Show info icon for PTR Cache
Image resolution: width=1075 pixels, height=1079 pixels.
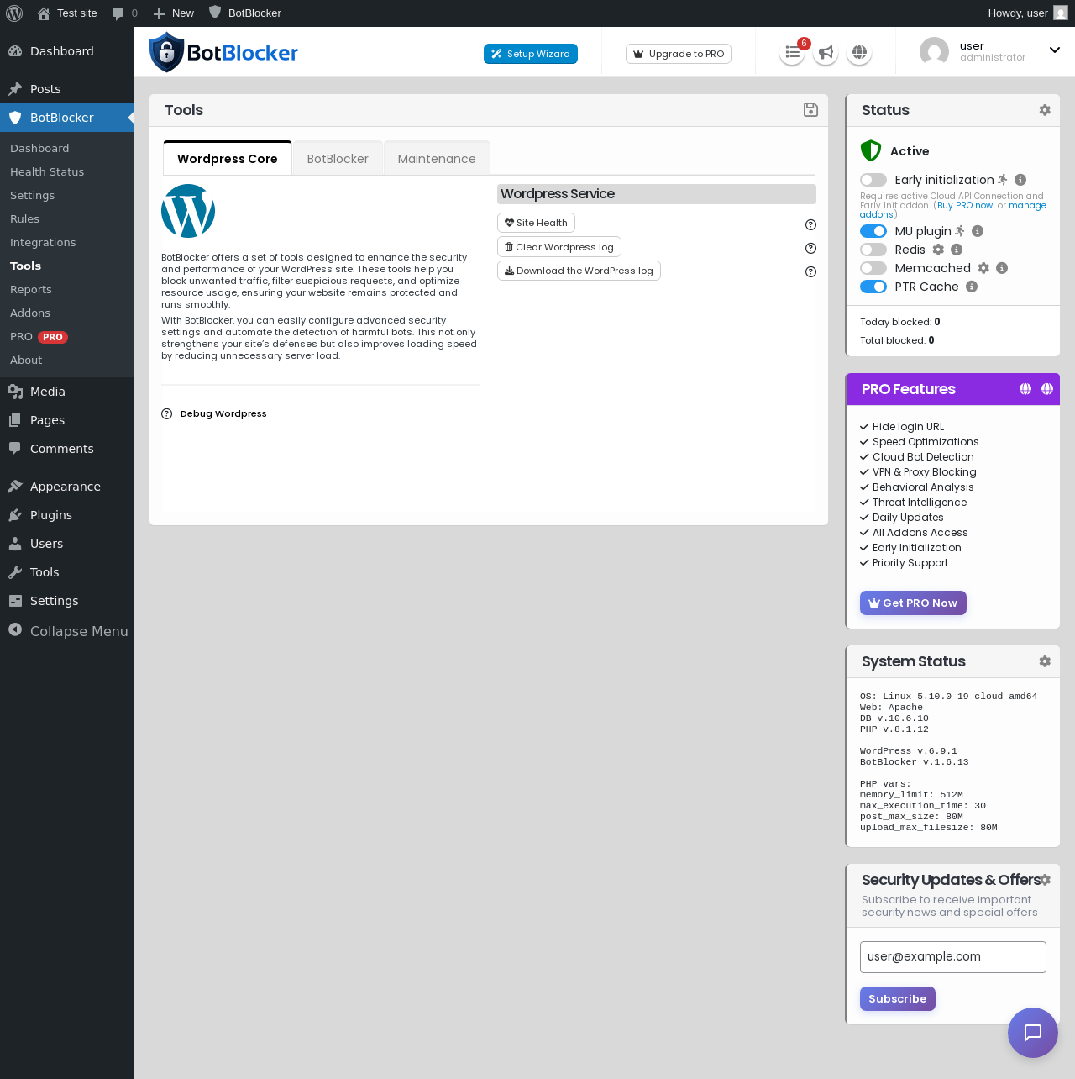click(x=972, y=287)
